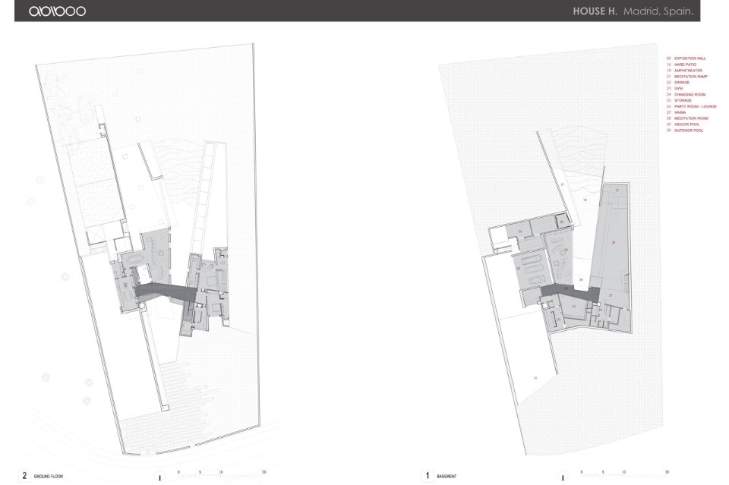Click the OUTDOOR POOL legend entry

688,131
